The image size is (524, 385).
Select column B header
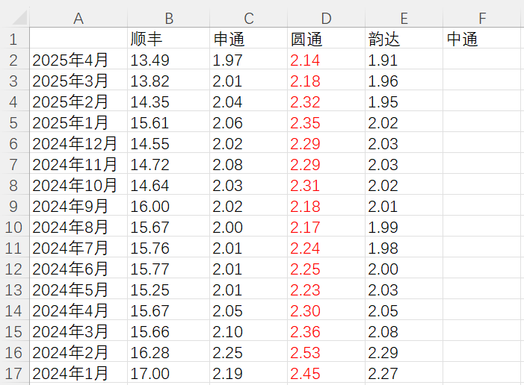pyautogui.click(x=169, y=18)
